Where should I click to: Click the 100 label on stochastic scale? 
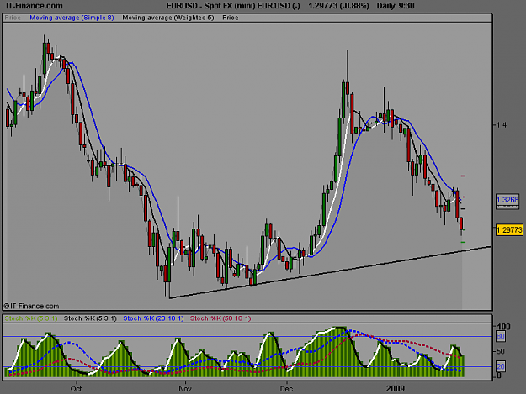(503, 327)
